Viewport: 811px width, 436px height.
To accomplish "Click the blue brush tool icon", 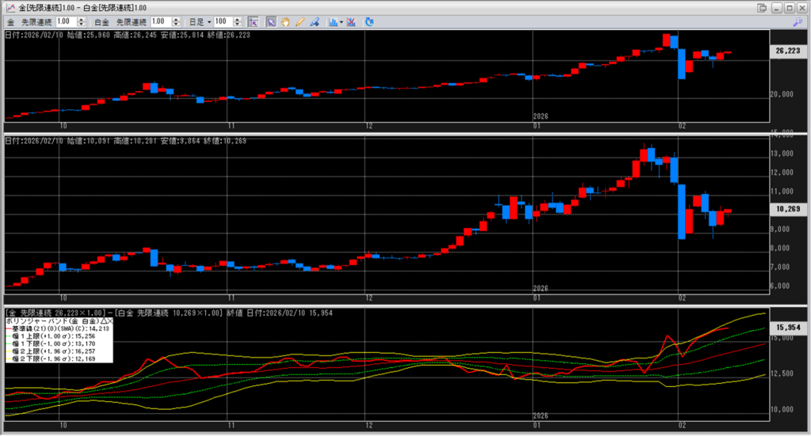I will point(314,21).
